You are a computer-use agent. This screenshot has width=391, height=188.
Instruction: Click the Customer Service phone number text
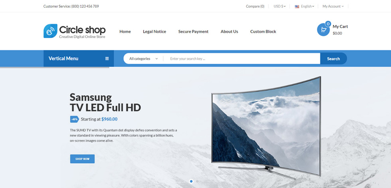(71, 6)
